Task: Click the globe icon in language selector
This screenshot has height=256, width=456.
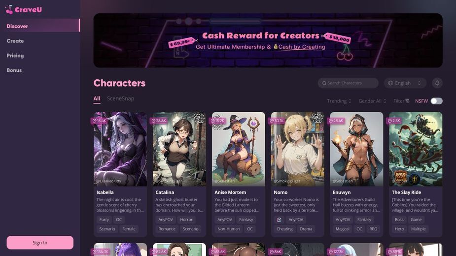Action: [x=390, y=83]
